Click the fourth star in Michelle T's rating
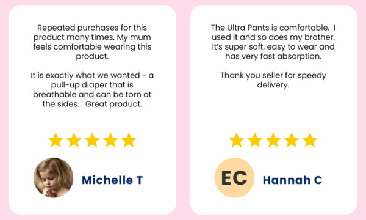The image size is (366, 220). (110, 140)
